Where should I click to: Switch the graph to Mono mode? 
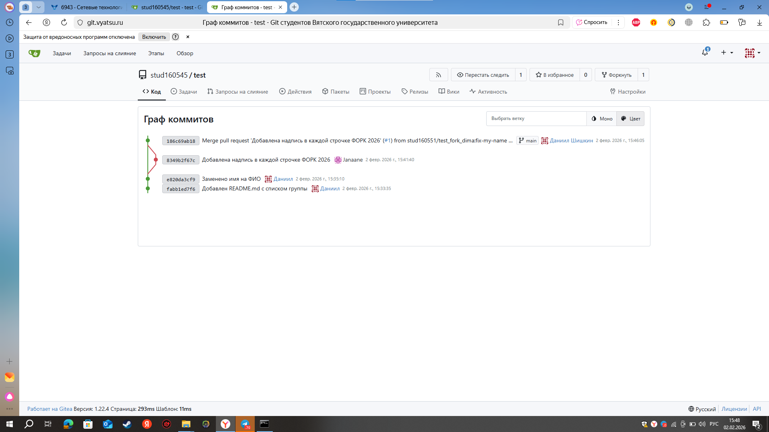coord(602,118)
